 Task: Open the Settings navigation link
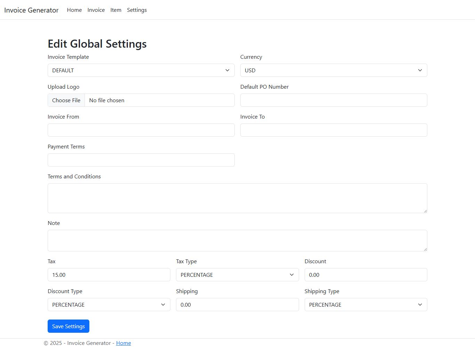(137, 10)
